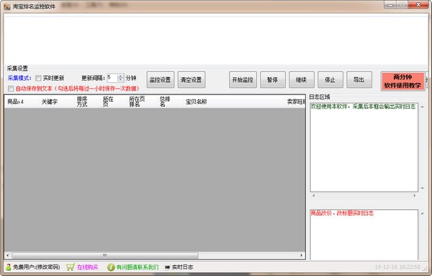Click table horizontal scrollbar left arrow
This screenshot has height=276, width=432.
(7, 255)
